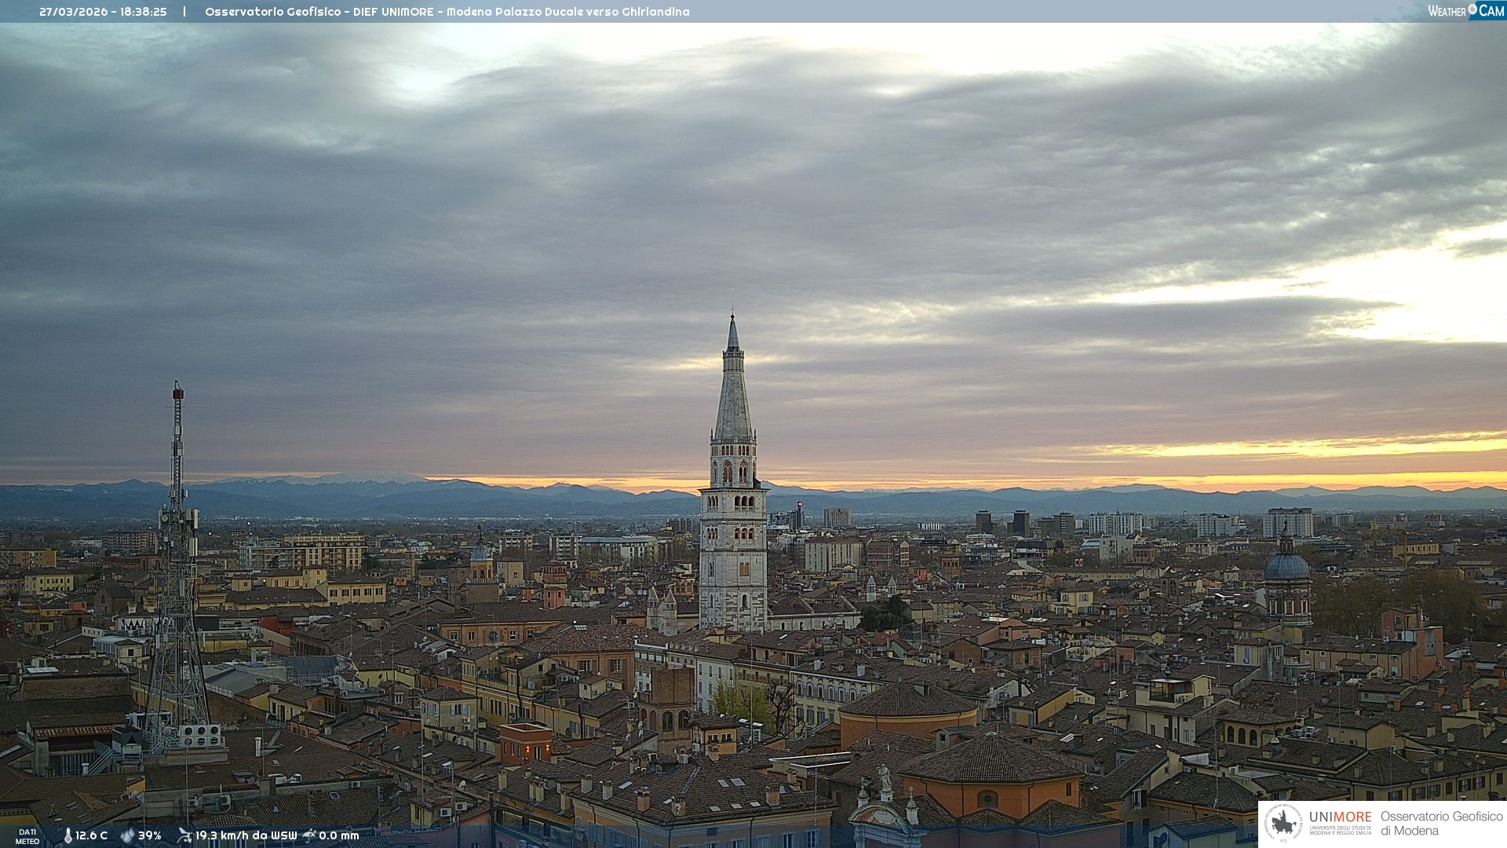Image resolution: width=1507 pixels, height=848 pixels.
Task: Select the DATI METEO label
Action: [x=27, y=836]
